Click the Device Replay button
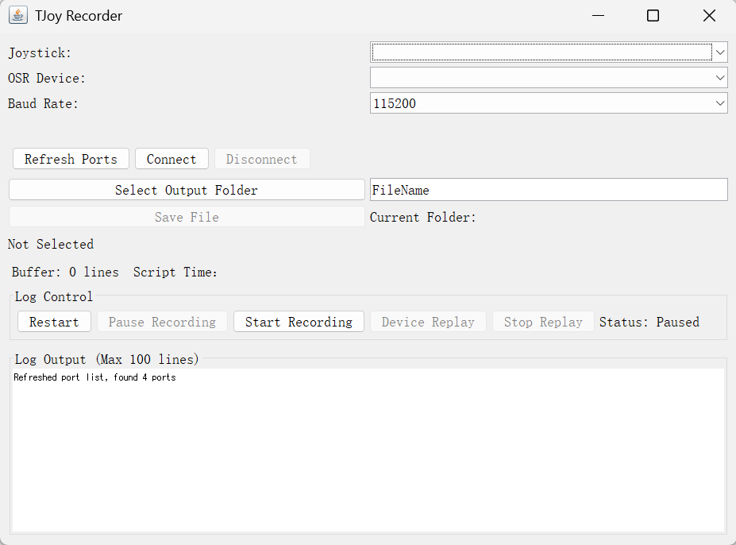Screen dimensions: 736x545 pos(428,322)
